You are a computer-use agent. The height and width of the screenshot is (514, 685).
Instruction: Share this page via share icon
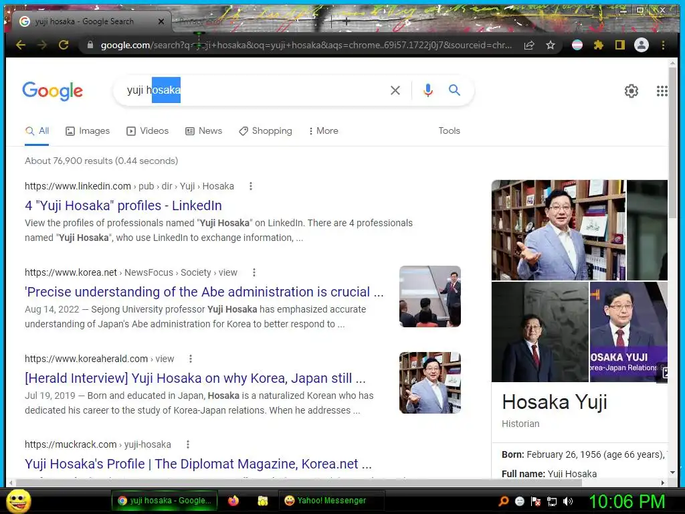tap(529, 45)
